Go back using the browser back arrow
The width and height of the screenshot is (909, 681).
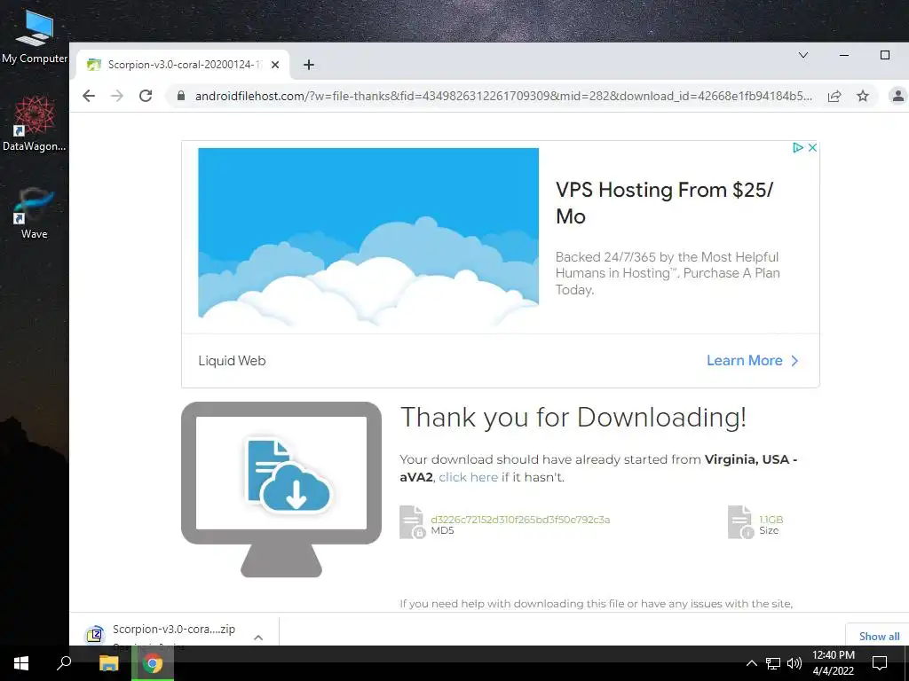coord(89,96)
